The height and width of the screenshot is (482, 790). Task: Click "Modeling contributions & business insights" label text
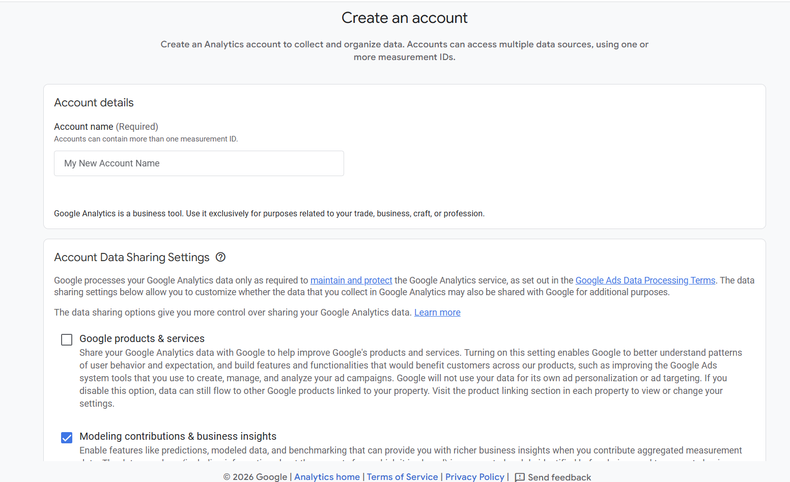point(178,436)
